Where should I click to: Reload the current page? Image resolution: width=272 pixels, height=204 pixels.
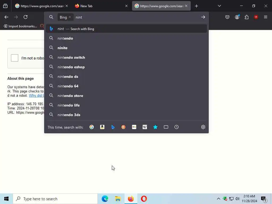[25, 17]
